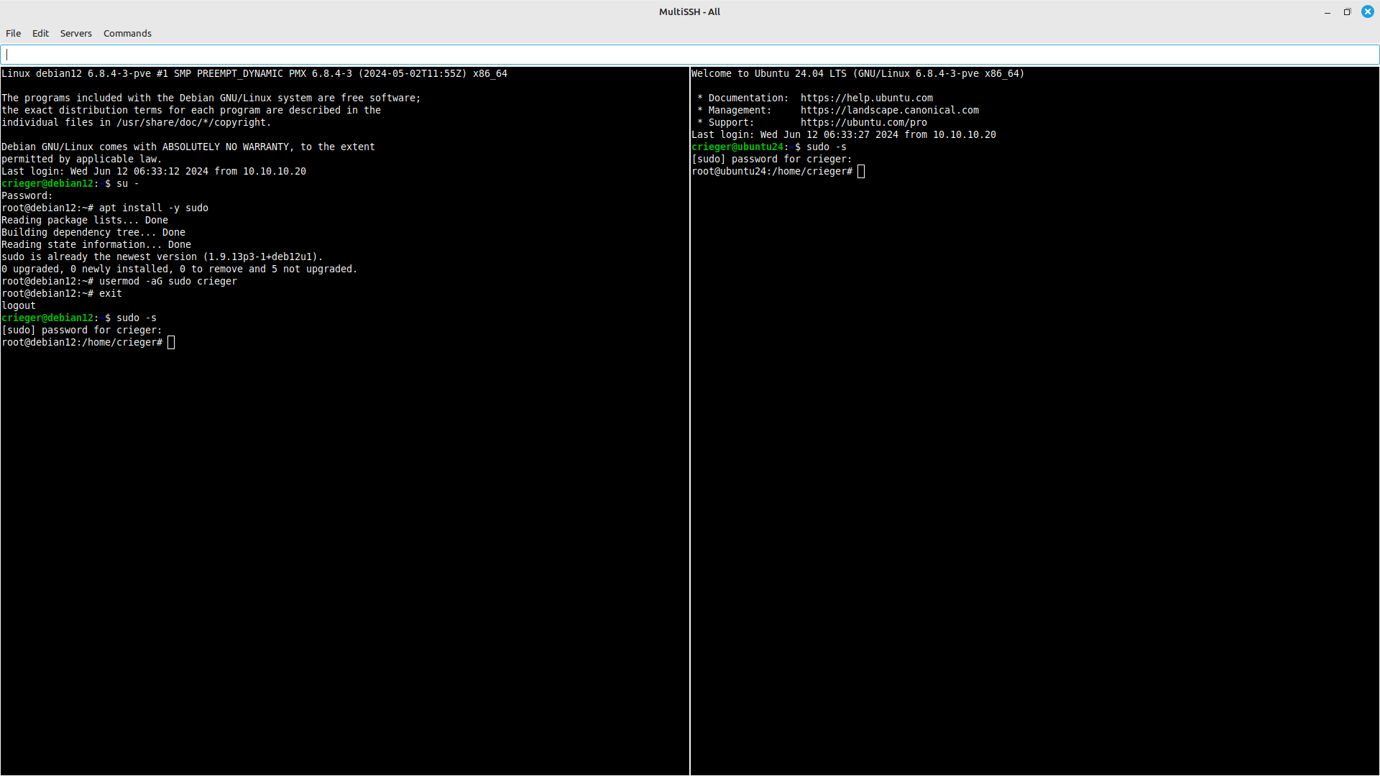This screenshot has width=1380, height=776.
Task: Open the File menu
Action: point(13,33)
